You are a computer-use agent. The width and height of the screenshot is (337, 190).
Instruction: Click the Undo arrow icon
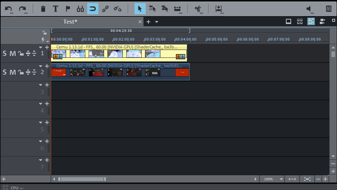click(8, 9)
